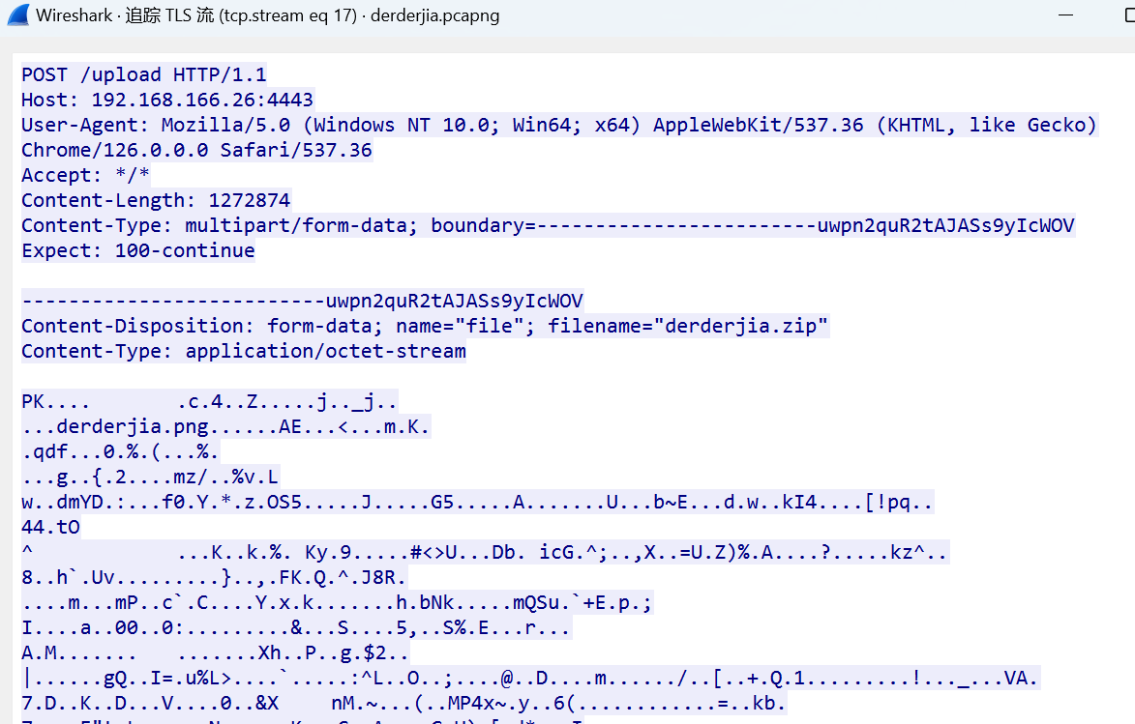Click the 'A.M.......' data line
The image size is (1135, 724).
coord(216,653)
